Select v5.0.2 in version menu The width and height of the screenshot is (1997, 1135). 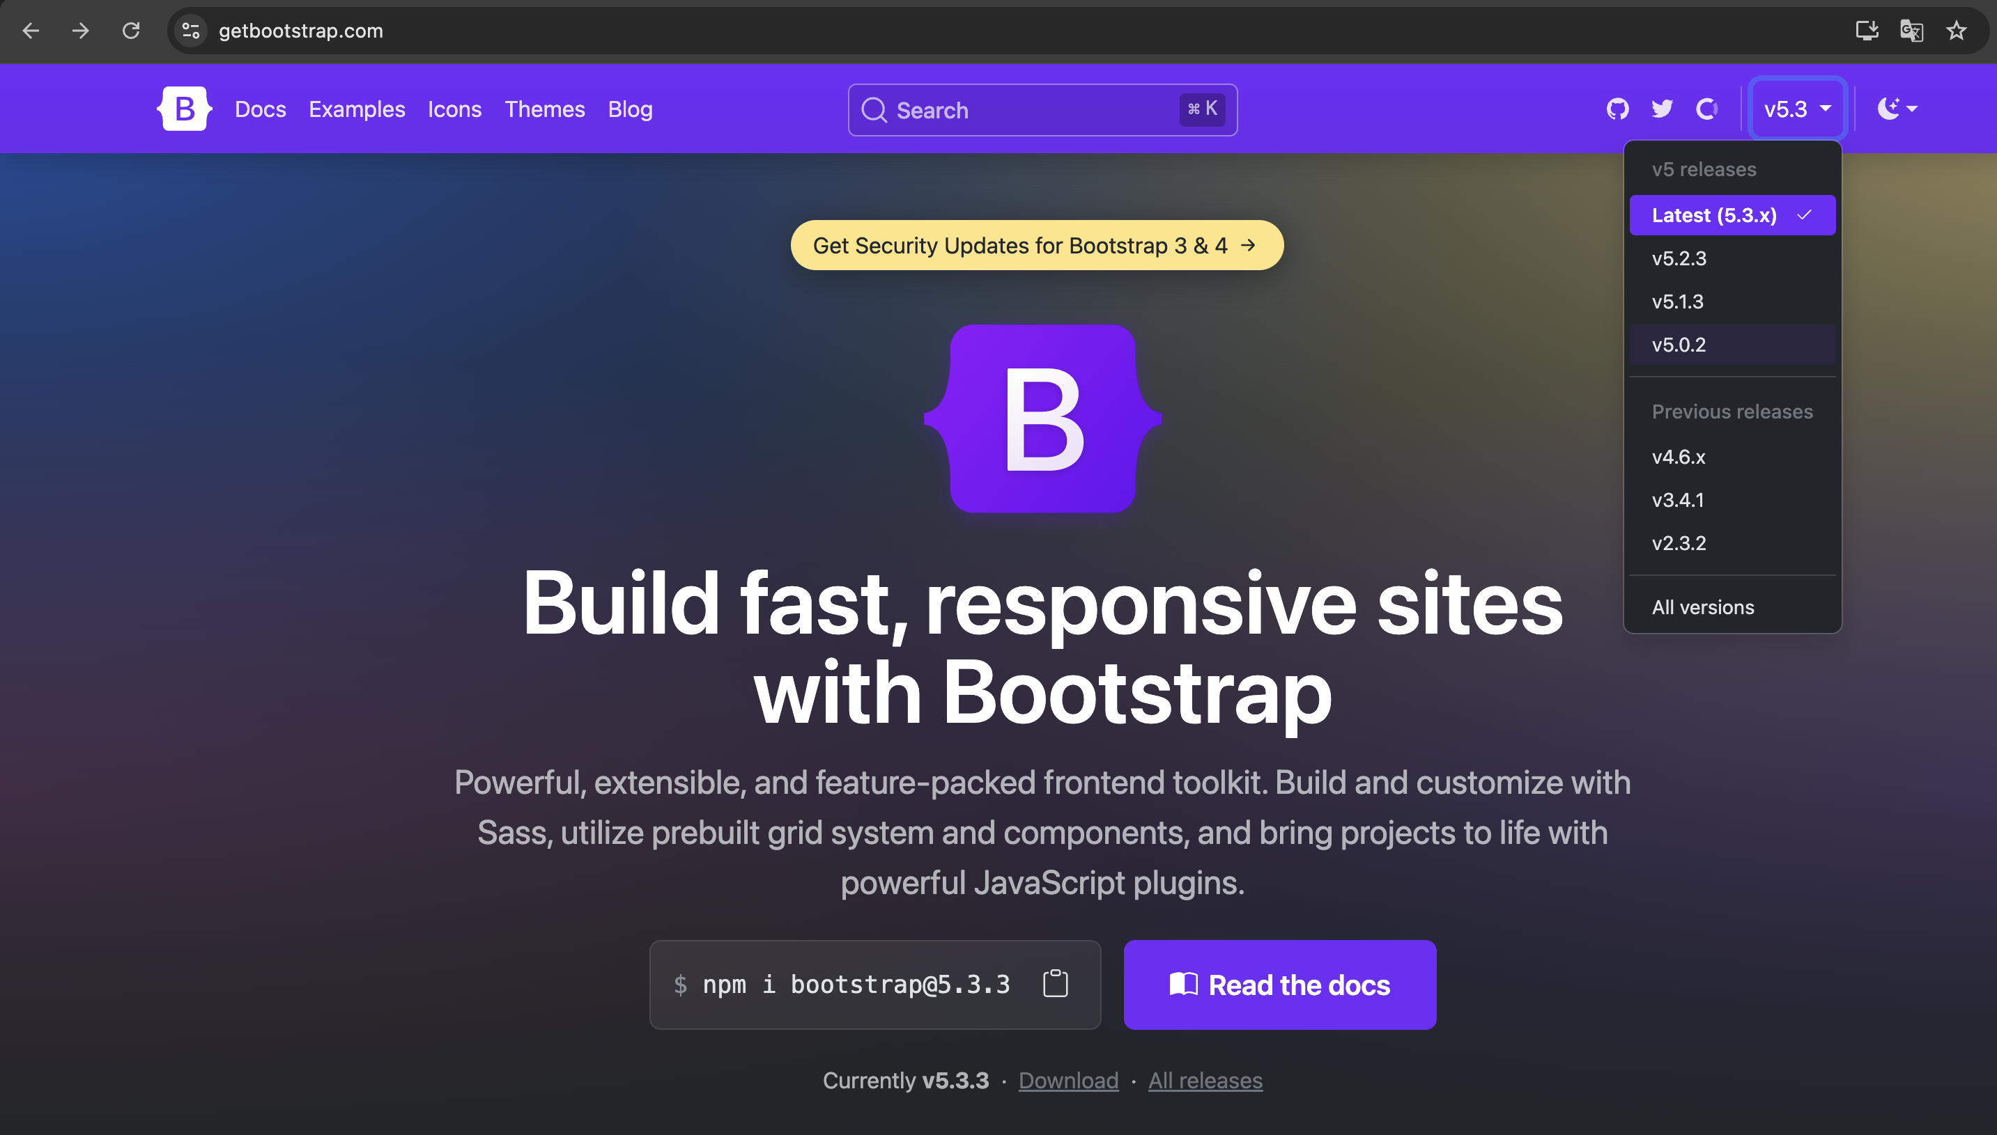coord(1732,345)
